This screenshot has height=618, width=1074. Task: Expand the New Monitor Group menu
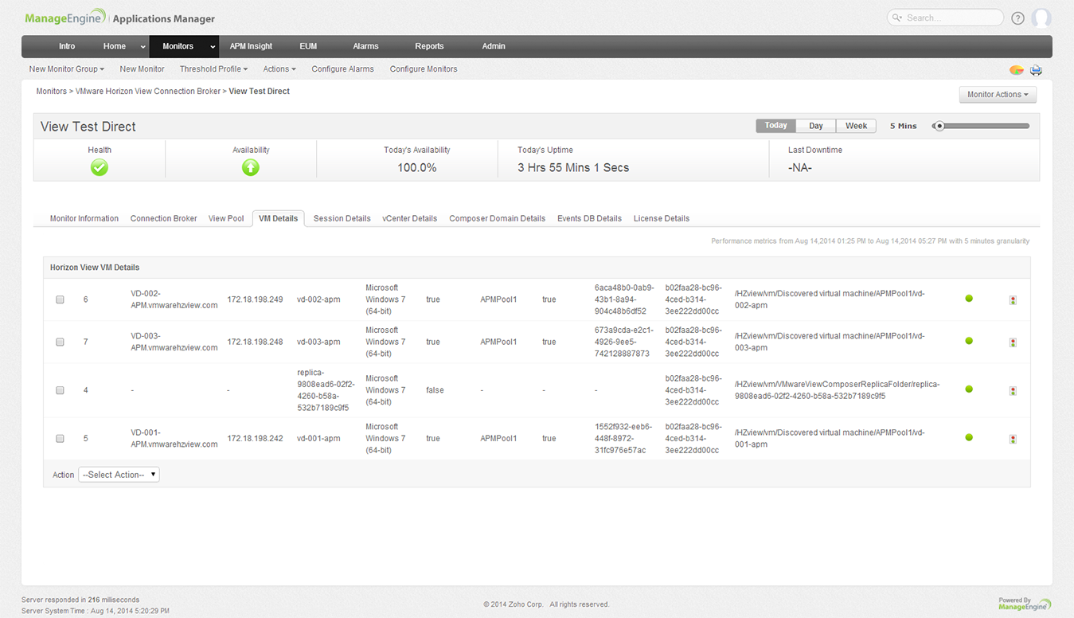67,69
